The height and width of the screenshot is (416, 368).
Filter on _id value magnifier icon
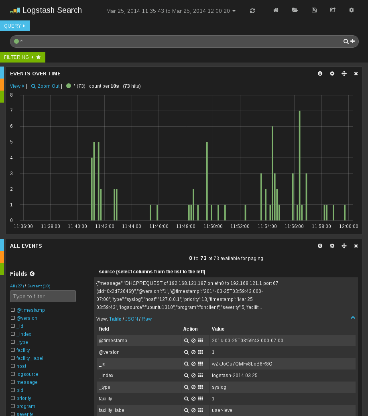click(186, 364)
